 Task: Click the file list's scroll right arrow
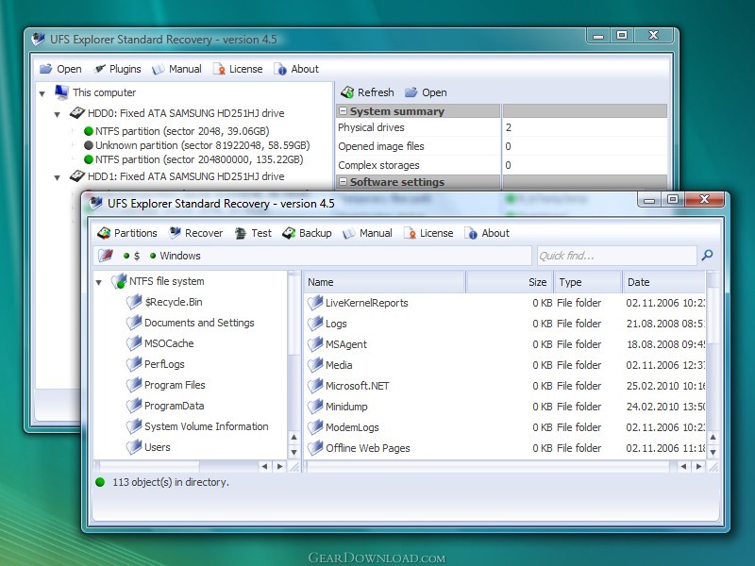pos(698,466)
